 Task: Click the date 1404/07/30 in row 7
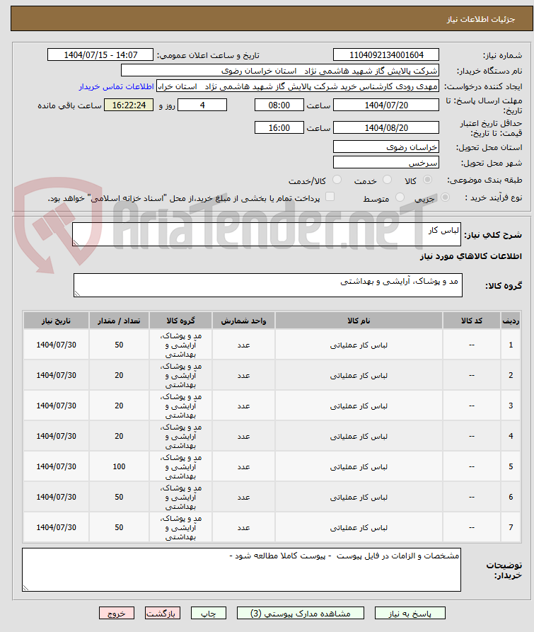(x=57, y=527)
